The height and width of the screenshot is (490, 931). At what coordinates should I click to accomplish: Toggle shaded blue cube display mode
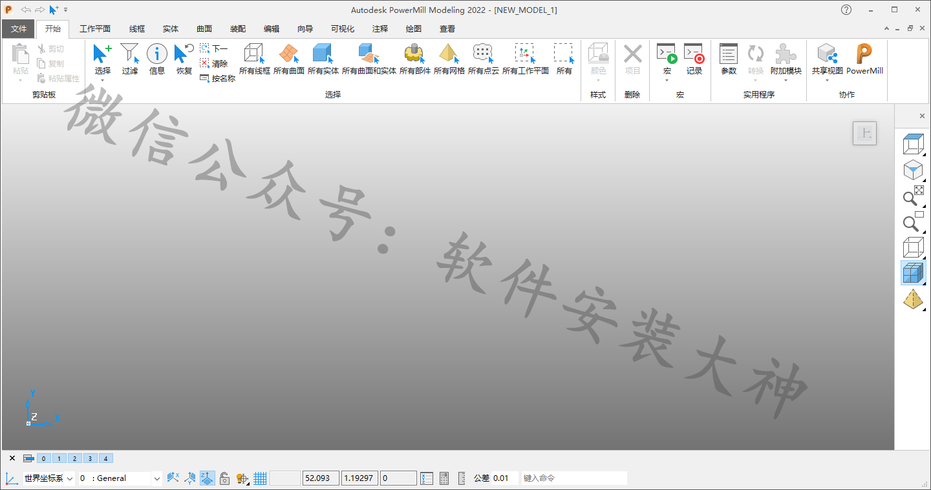pyautogui.click(x=913, y=273)
